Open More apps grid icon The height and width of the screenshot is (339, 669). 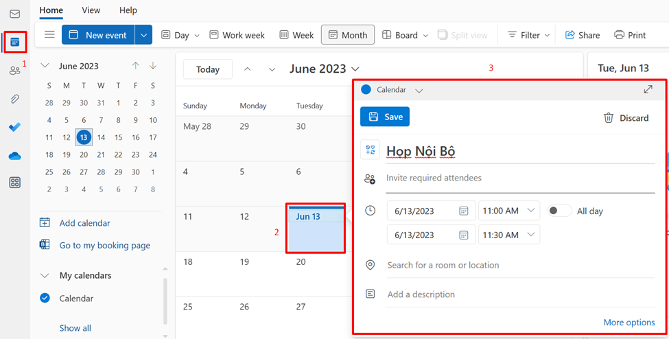pyautogui.click(x=15, y=183)
